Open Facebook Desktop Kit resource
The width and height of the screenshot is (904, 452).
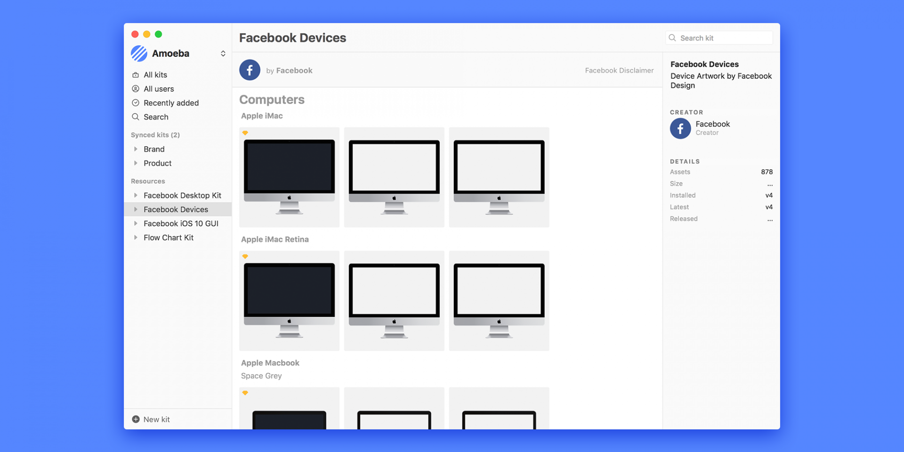pyautogui.click(x=182, y=195)
